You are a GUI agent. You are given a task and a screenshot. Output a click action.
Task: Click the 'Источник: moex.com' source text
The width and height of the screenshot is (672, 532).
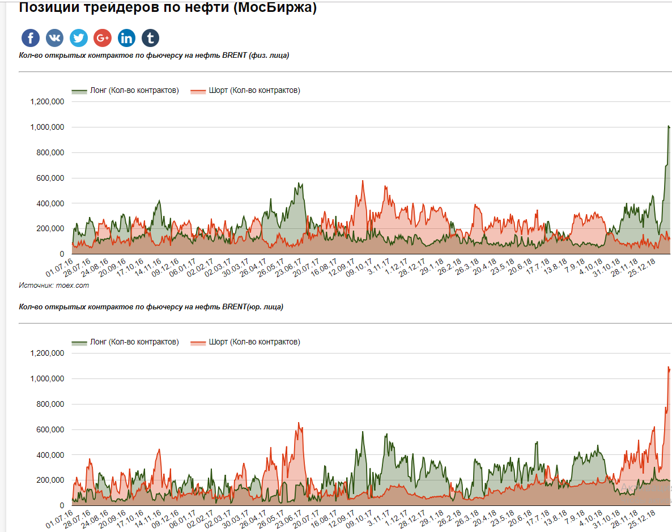[54, 286]
